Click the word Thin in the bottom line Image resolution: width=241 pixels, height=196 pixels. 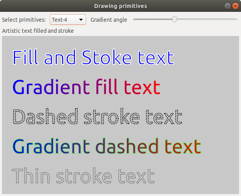(x=32, y=176)
